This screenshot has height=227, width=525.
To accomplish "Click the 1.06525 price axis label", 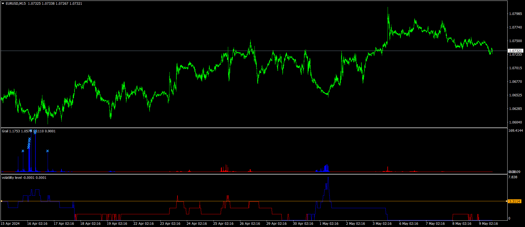I will click(x=516, y=95).
